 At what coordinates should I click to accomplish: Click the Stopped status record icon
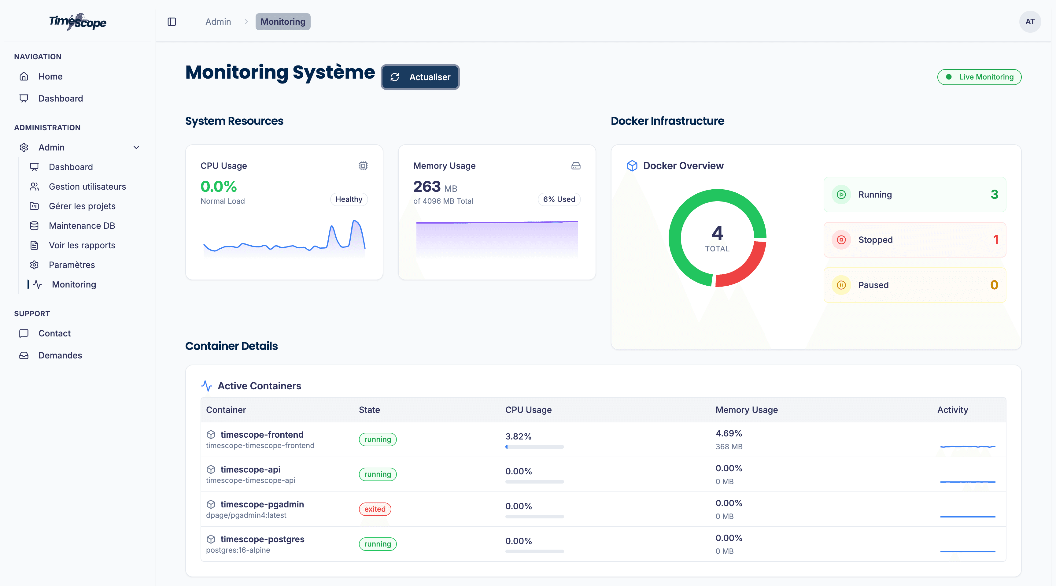841,240
